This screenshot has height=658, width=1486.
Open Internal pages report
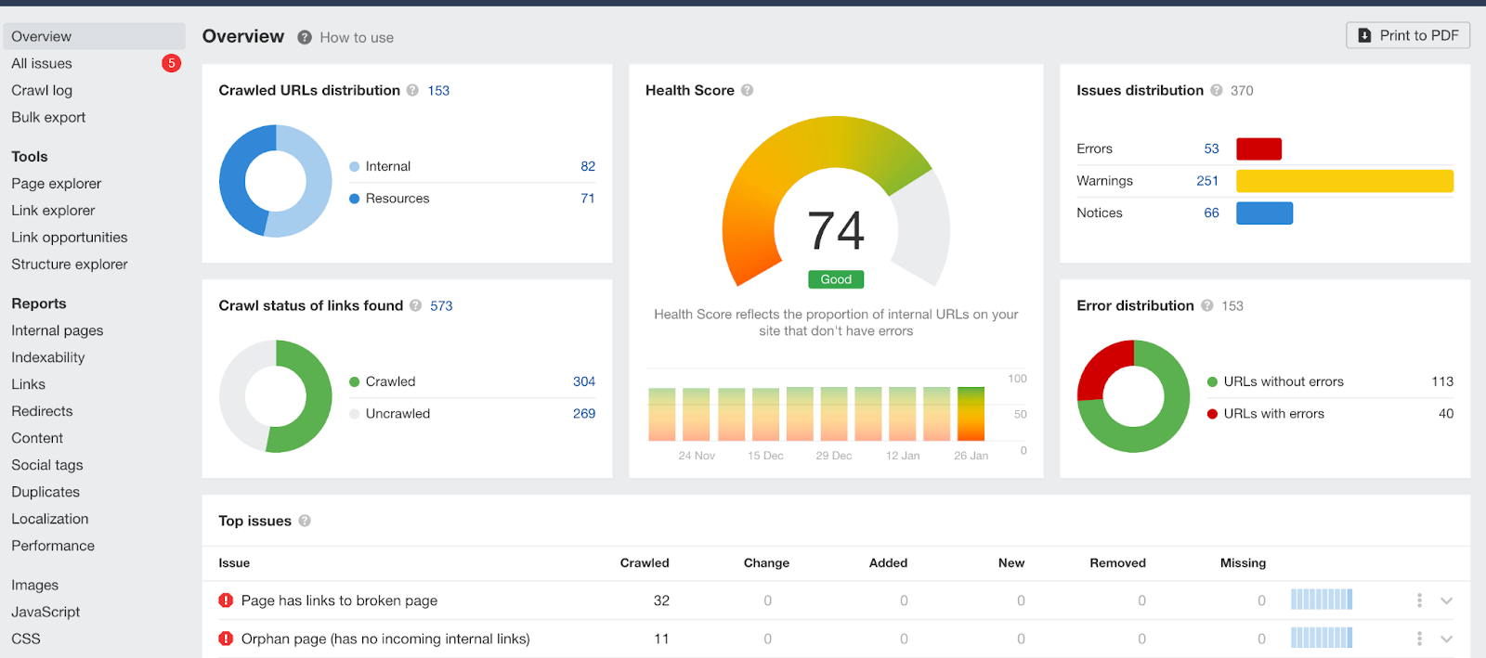58,330
